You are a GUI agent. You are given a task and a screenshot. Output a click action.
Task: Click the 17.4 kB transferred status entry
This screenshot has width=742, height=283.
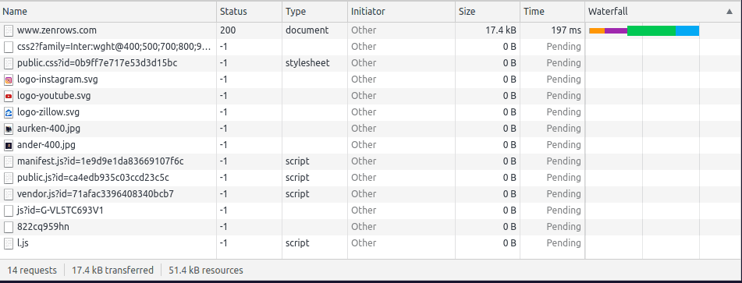[x=112, y=271]
